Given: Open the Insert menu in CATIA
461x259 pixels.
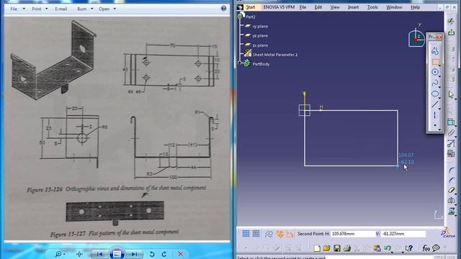Looking at the screenshot, I should (x=353, y=7).
